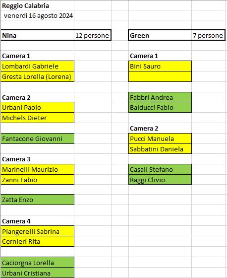Click the Raggi Clivio cell
Viewport: 227px width, 278px height.
click(160, 180)
